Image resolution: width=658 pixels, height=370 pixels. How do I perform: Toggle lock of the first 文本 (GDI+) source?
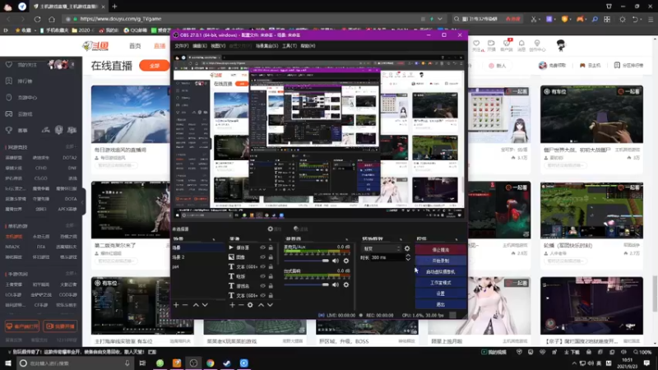click(x=271, y=266)
